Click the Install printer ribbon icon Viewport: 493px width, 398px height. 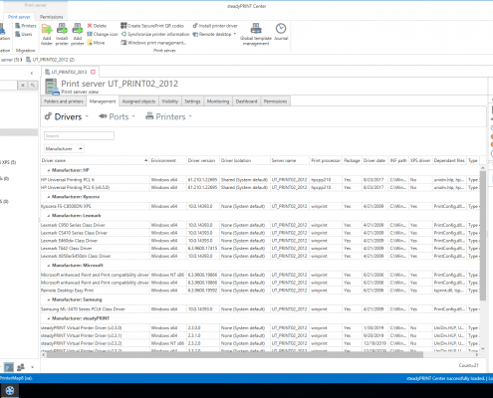[x=62, y=34]
